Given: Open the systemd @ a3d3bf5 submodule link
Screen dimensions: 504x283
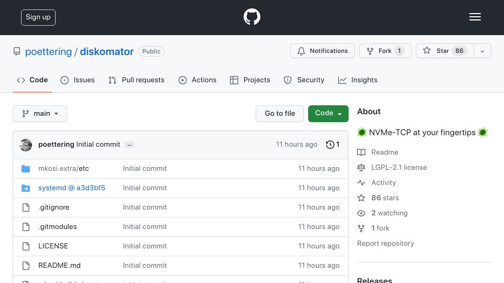Looking at the screenshot, I should tap(72, 188).
